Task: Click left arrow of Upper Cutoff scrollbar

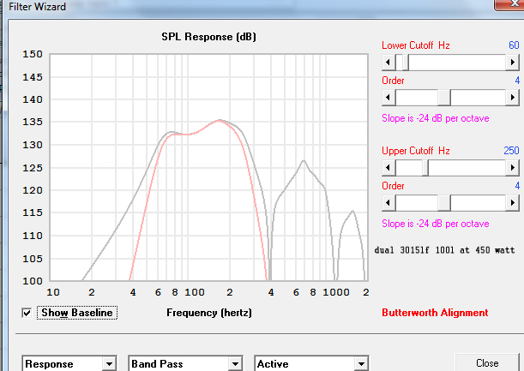Action: coord(388,168)
